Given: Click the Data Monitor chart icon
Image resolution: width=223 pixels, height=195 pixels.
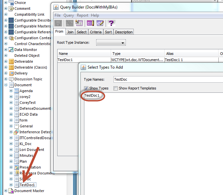Looking at the screenshot, I should click(x=11, y=50).
